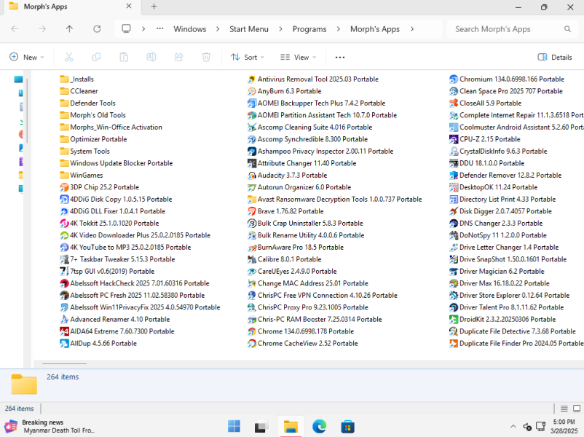Image resolution: width=584 pixels, height=437 pixels.
Task: Show hidden system tray icons chevron
Action: (x=513, y=426)
